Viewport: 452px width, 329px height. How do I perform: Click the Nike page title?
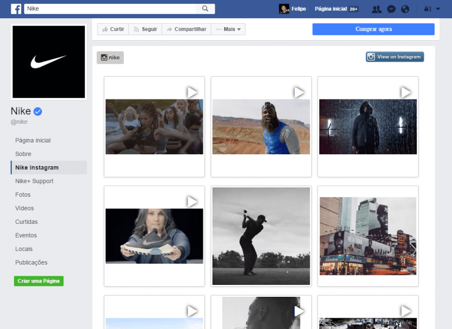click(21, 111)
